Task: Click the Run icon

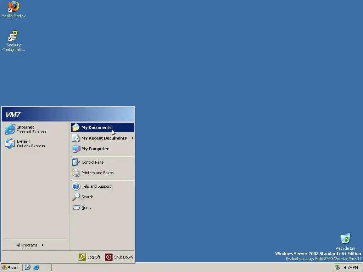Action: [76, 208]
